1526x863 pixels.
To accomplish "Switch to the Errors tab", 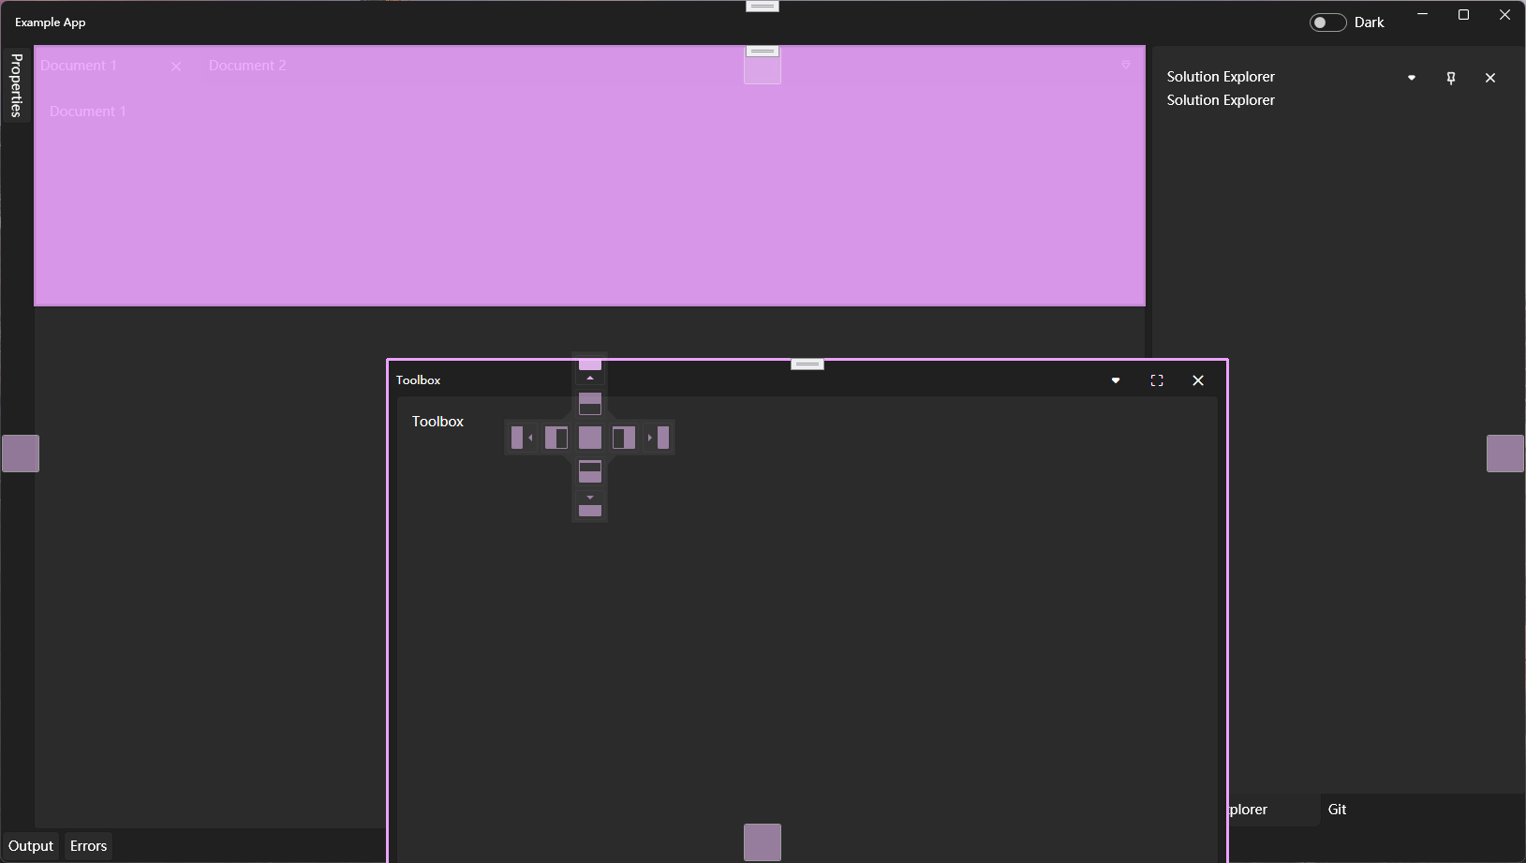I will (87, 845).
